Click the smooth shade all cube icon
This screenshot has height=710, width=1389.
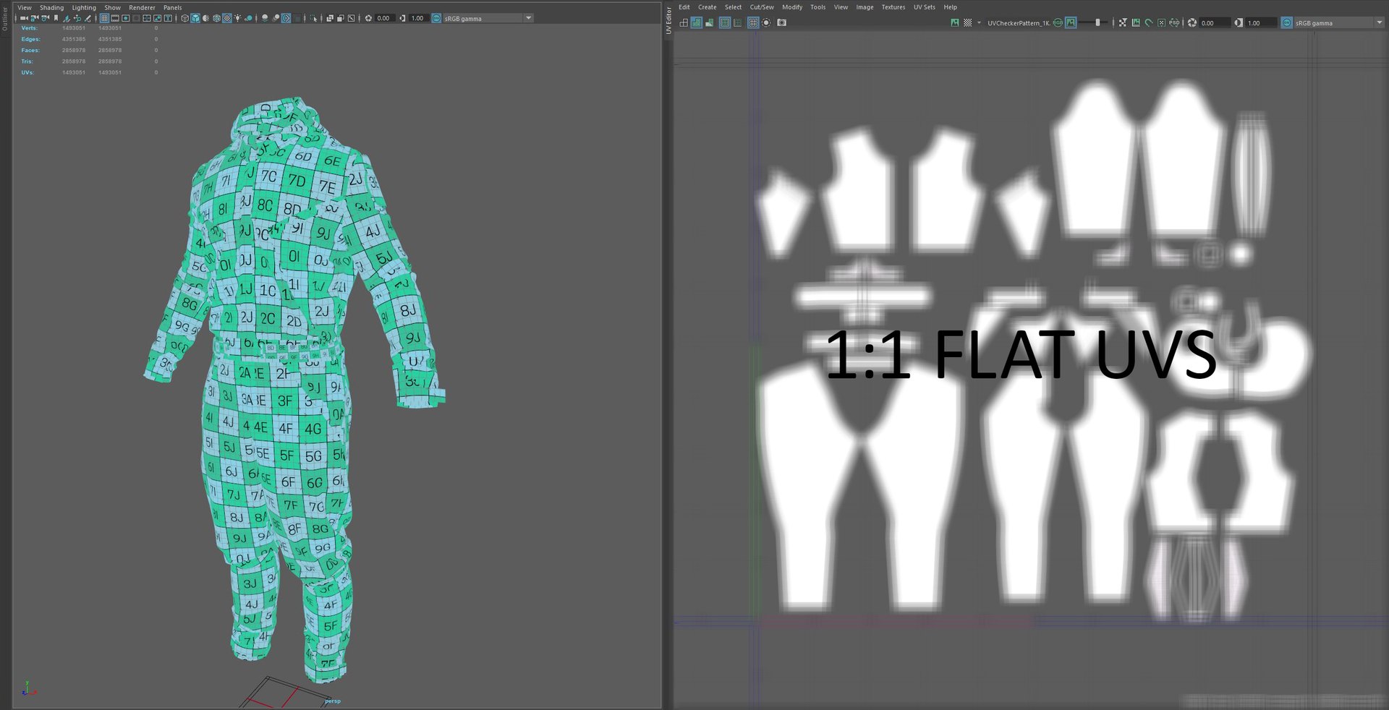pyautogui.click(x=195, y=18)
